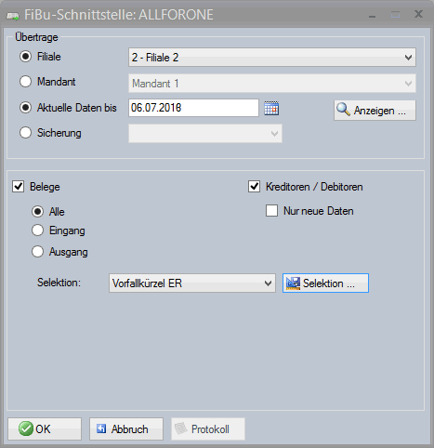Enable Nur neue Daten checkbox
The width and height of the screenshot is (434, 448).
[x=271, y=211]
